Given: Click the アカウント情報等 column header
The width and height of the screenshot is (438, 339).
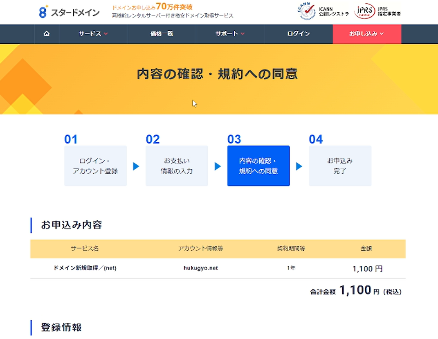Looking at the screenshot, I should coord(200,248).
